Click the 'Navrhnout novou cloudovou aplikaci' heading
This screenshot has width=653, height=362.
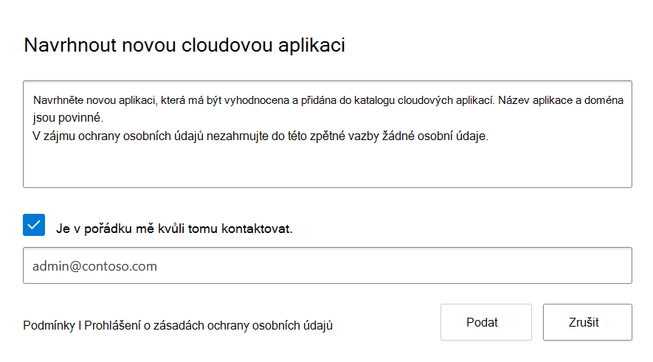(x=184, y=45)
